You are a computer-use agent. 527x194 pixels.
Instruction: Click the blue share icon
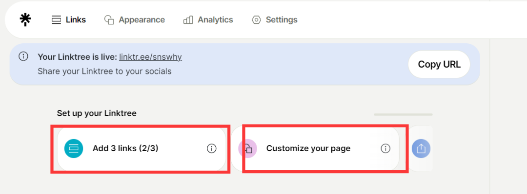click(x=421, y=148)
